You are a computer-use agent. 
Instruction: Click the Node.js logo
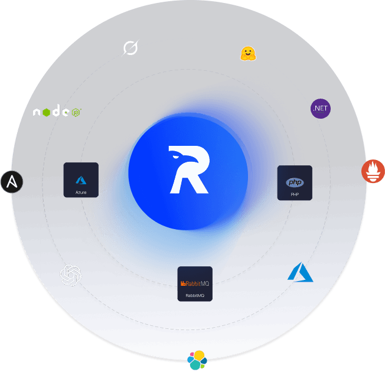[57, 111]
